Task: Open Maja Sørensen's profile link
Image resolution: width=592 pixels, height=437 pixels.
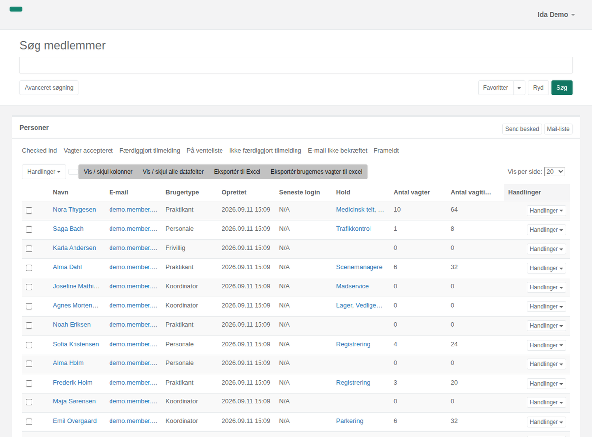Action: 74,401
